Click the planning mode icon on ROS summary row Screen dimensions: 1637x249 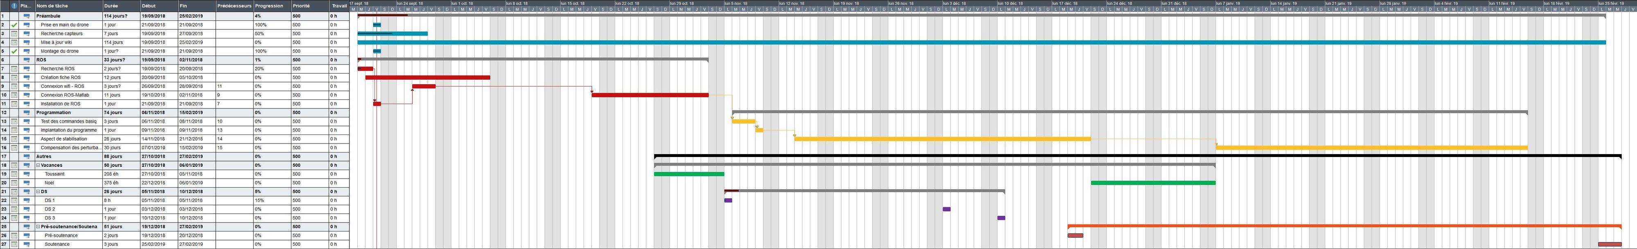tap(27, 60)
